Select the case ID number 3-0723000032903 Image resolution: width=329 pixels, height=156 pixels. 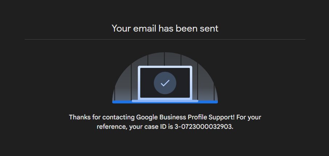click(204, 127)
